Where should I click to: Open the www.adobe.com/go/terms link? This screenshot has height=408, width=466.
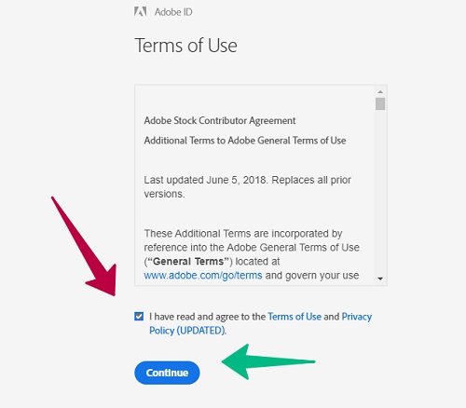pyautogui.click(x=203, y=276)
